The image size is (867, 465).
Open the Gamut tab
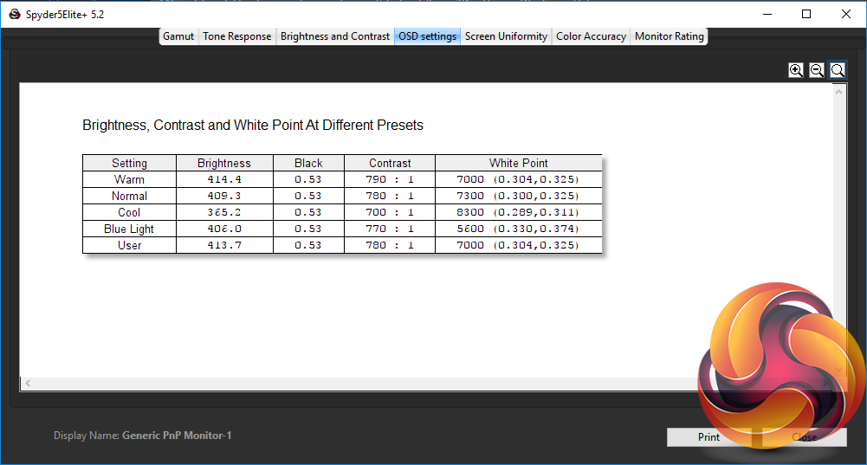click(x=178, y=36)
